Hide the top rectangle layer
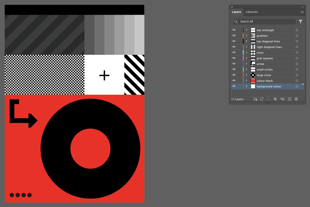The height and width of the screenshot is (207, 310). pyautogui.click(x=234, y=30)
